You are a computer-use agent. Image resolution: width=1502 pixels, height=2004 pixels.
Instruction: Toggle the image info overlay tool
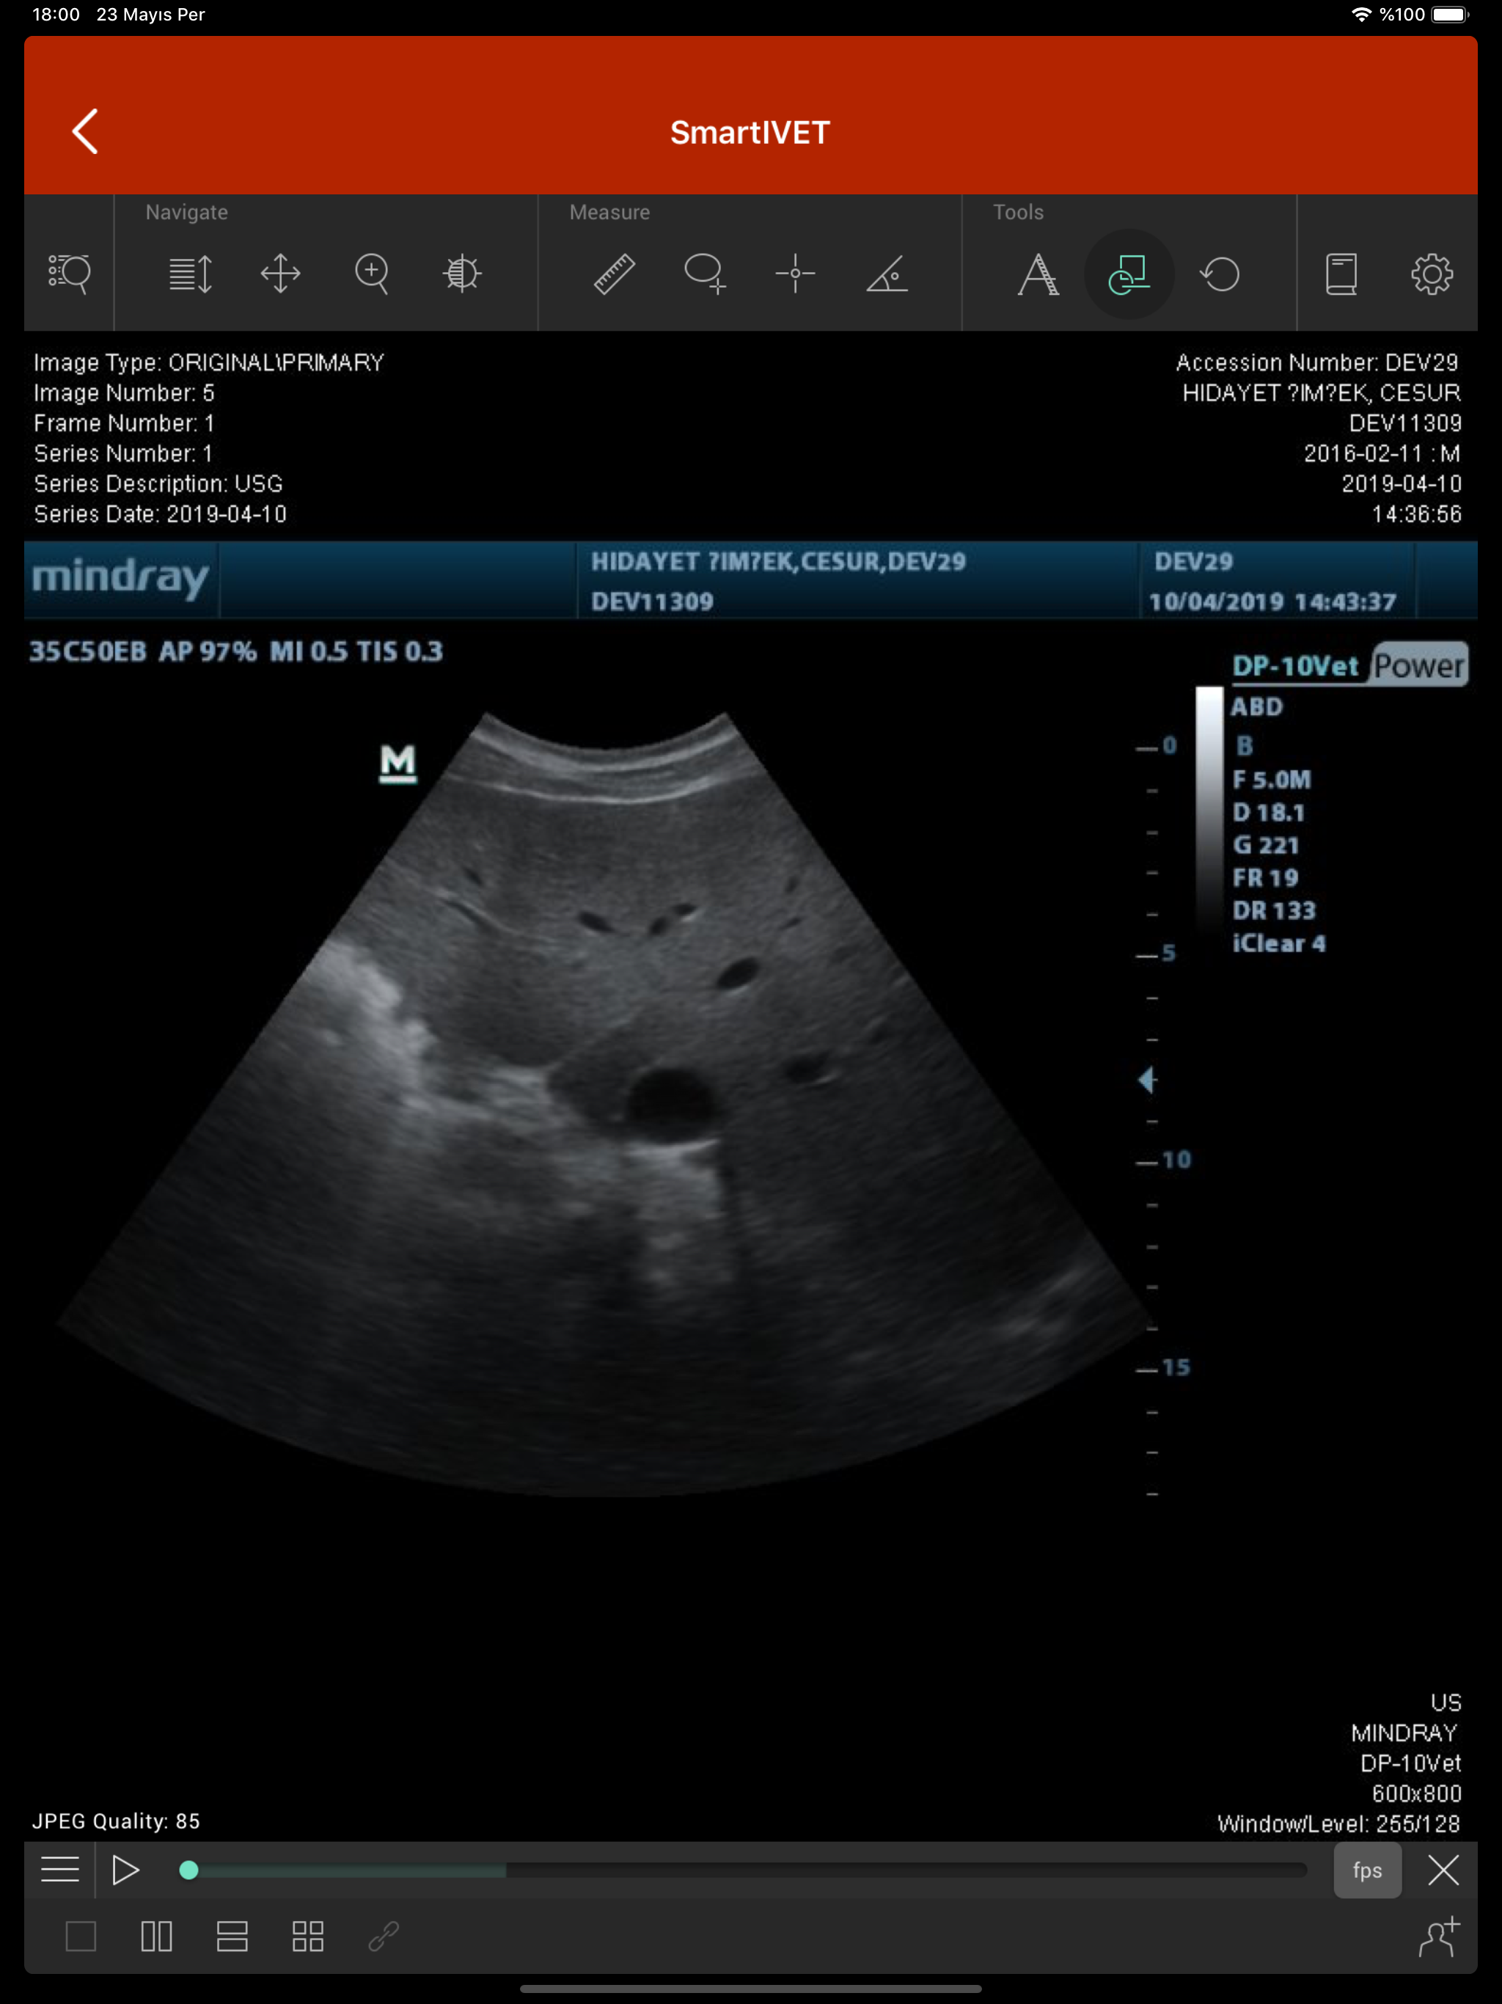[x=1129, y=273]
